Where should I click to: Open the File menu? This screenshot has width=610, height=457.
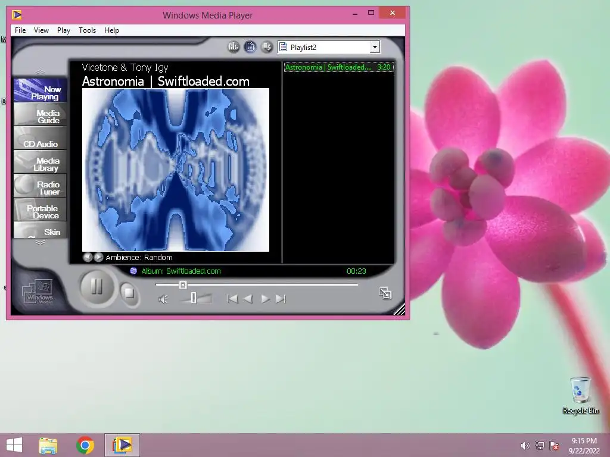click(x=20, y=30)
